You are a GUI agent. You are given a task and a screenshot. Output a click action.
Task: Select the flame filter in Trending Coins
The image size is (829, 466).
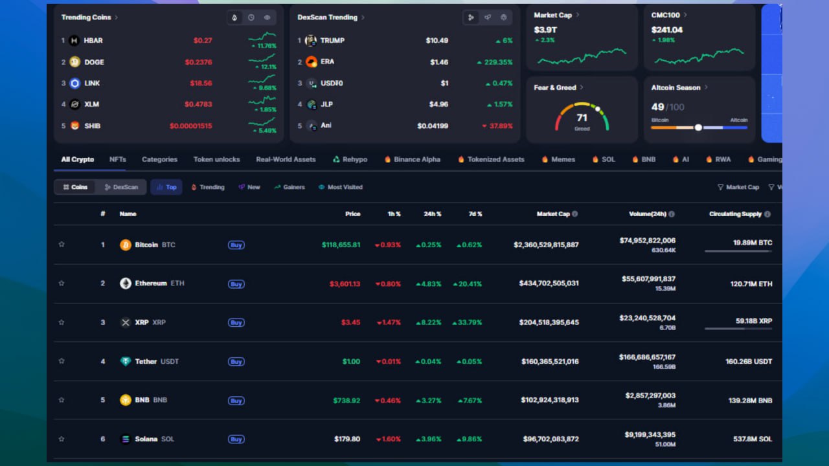tap(234, 17)
